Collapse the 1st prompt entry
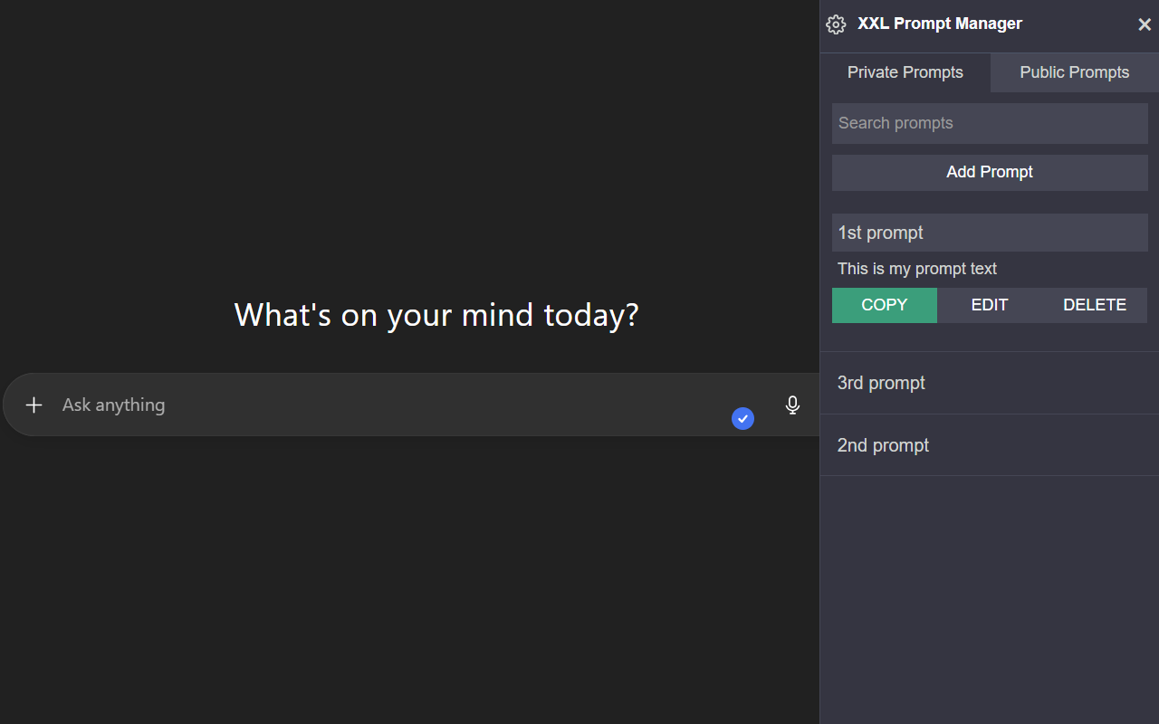Image resolution: width=1159 pixels, height=724 pixels. click(989, 233)
